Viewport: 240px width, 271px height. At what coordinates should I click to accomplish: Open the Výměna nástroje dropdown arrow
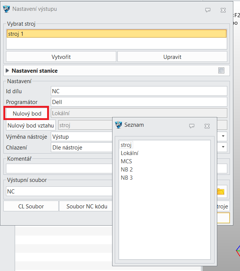coord(223,136)
